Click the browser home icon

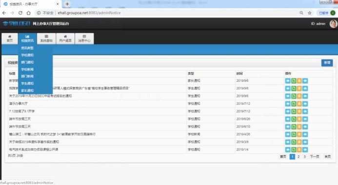coord(28,13)
